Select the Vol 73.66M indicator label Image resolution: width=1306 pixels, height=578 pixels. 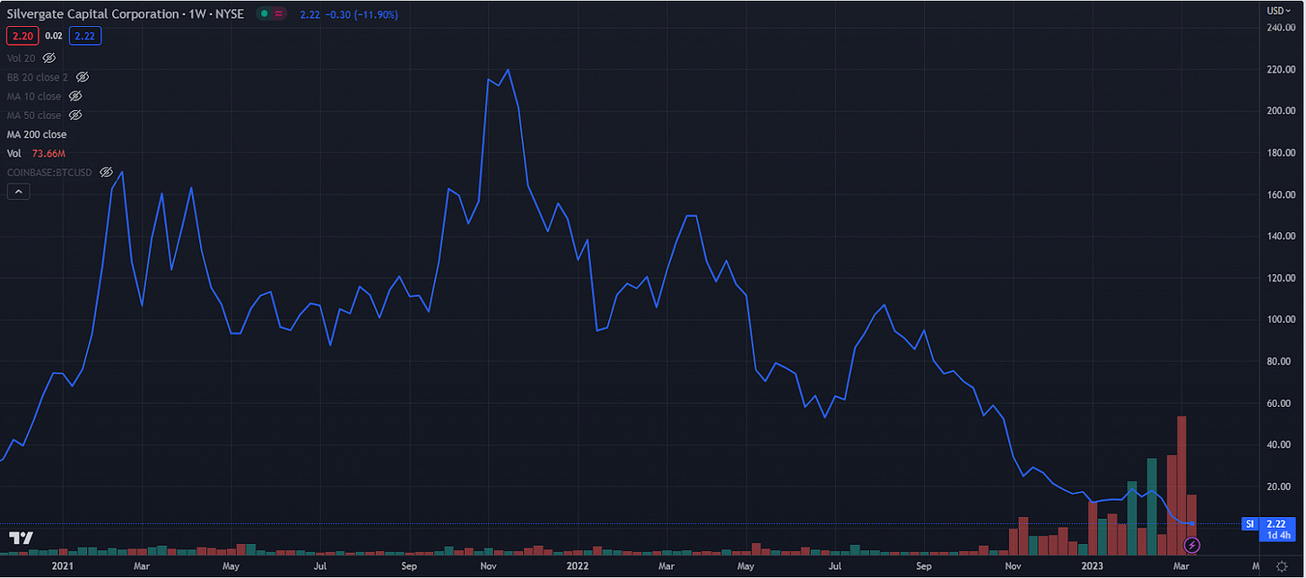coord(37,153)
